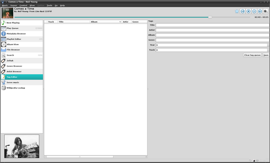Click the Track field spinner arrows

coord(268,50)
